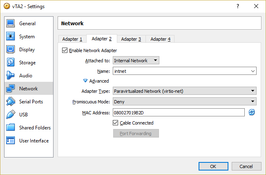
Task: Select the System label in sidebar
Action: tap(27, 37)
